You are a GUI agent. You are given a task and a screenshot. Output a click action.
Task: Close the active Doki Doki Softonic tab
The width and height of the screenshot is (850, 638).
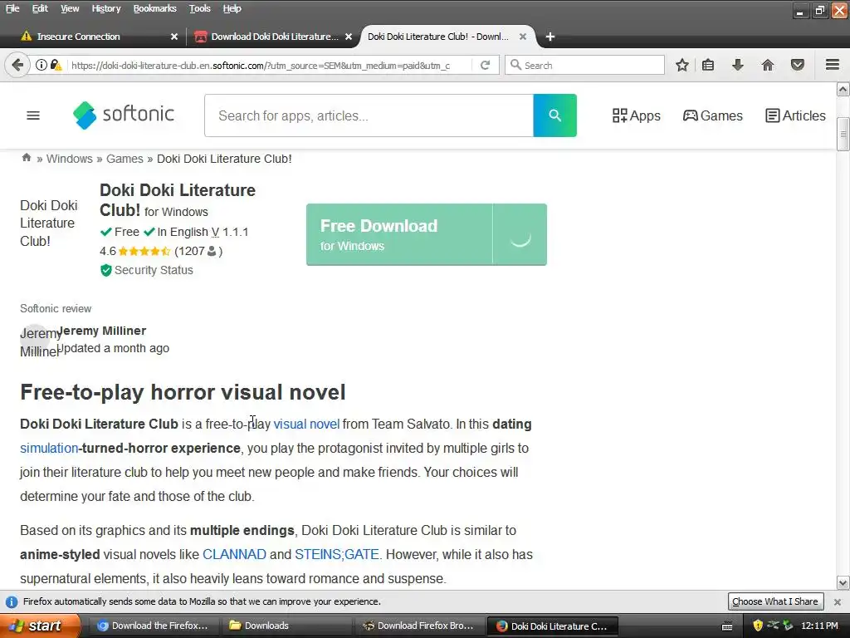[523, 37]
